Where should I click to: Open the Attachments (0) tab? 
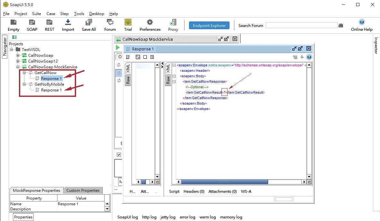[x=222, y=191]
